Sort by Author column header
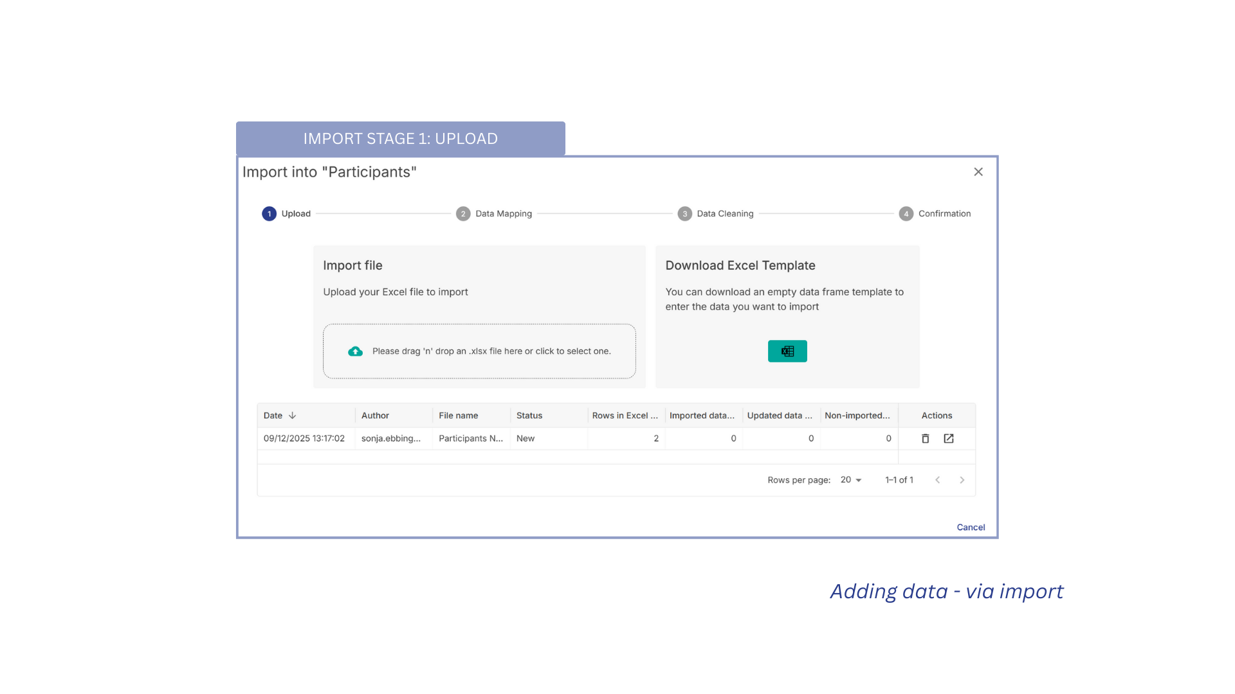 tap(375, 416)
